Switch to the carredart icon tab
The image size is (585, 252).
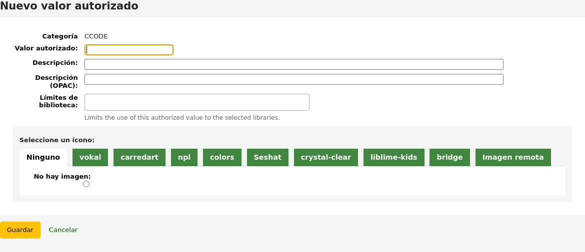coord(139,157)
